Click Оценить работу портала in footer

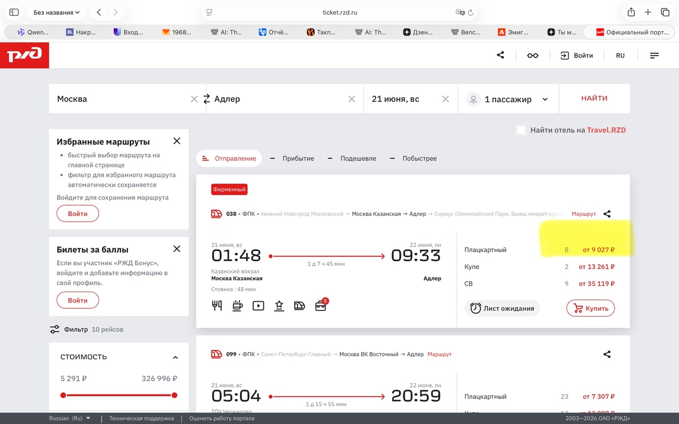222,418
